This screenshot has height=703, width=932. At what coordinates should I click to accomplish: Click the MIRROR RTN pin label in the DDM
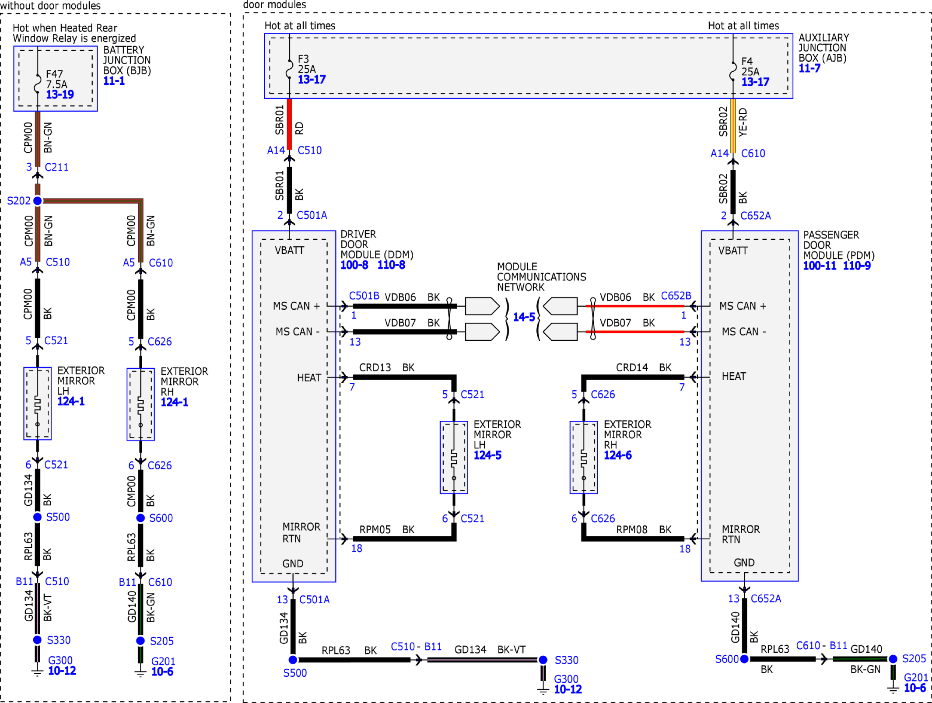[301, 533]
